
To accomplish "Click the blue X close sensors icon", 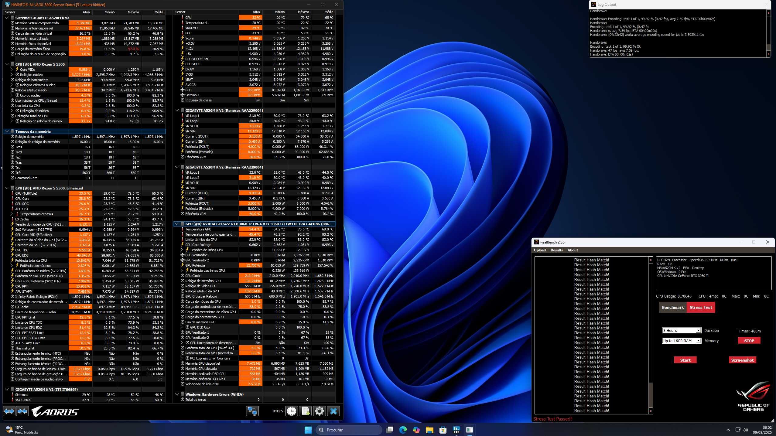I will coord(333,411).
